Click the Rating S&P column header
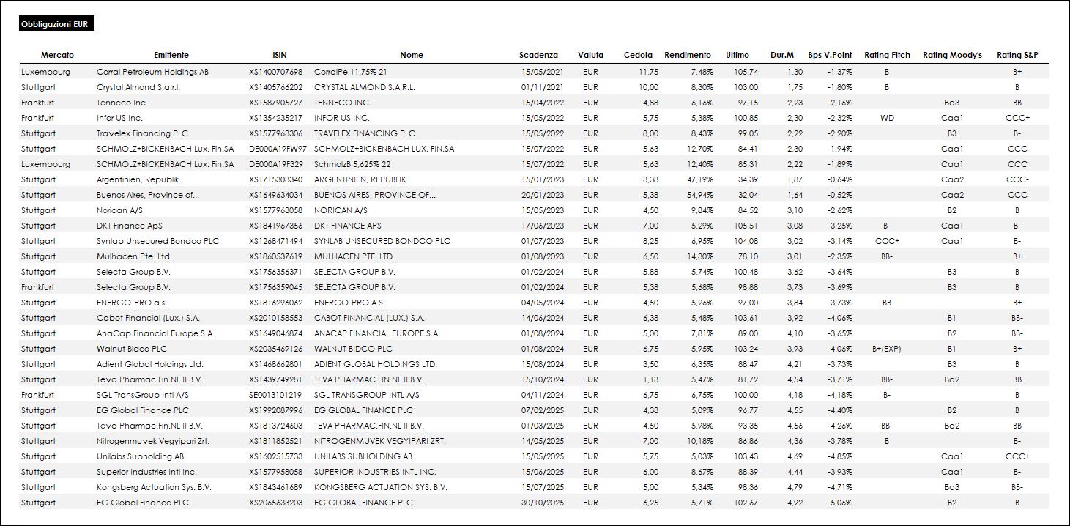Image resolution: width=1070 pixels, height=526 pixels. tap(1017, 55)
